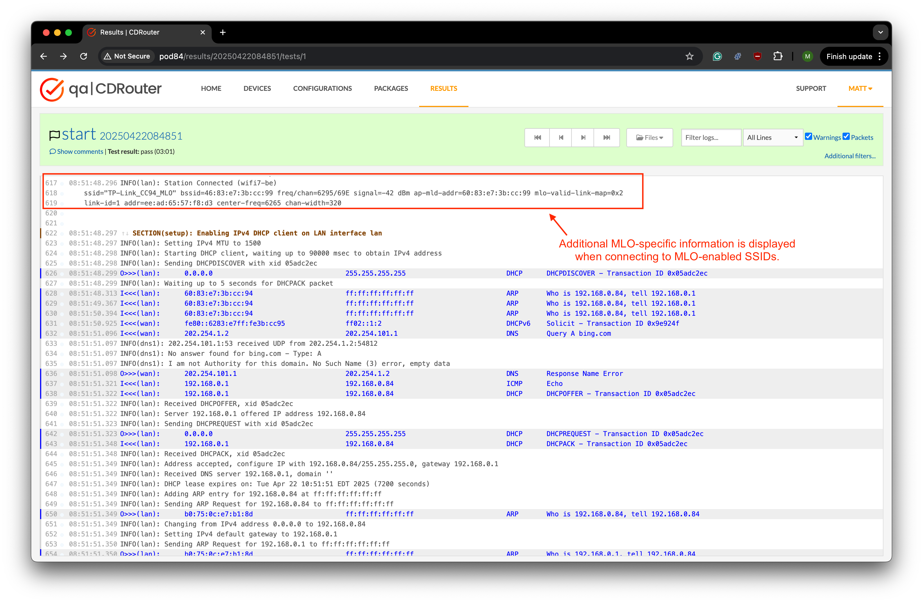
Task: Select the DHCPOFFER packet on line 638
Action: tap(461, 393)
